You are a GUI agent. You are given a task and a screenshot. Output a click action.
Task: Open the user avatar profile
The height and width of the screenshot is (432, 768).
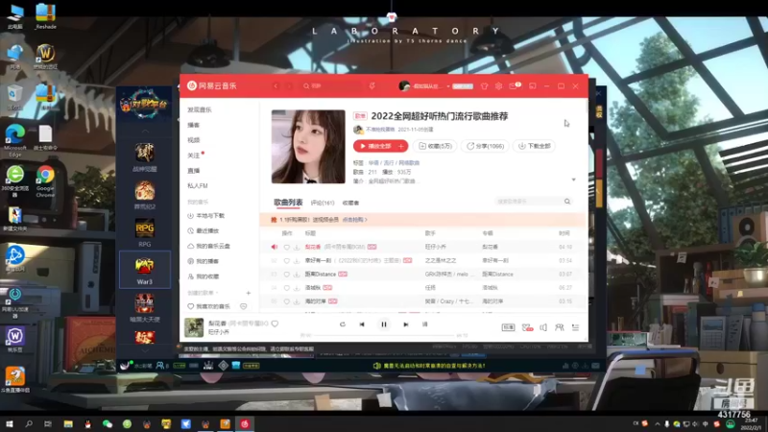coord(404,86)
